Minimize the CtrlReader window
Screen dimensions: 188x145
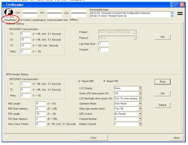pos(172,5)
